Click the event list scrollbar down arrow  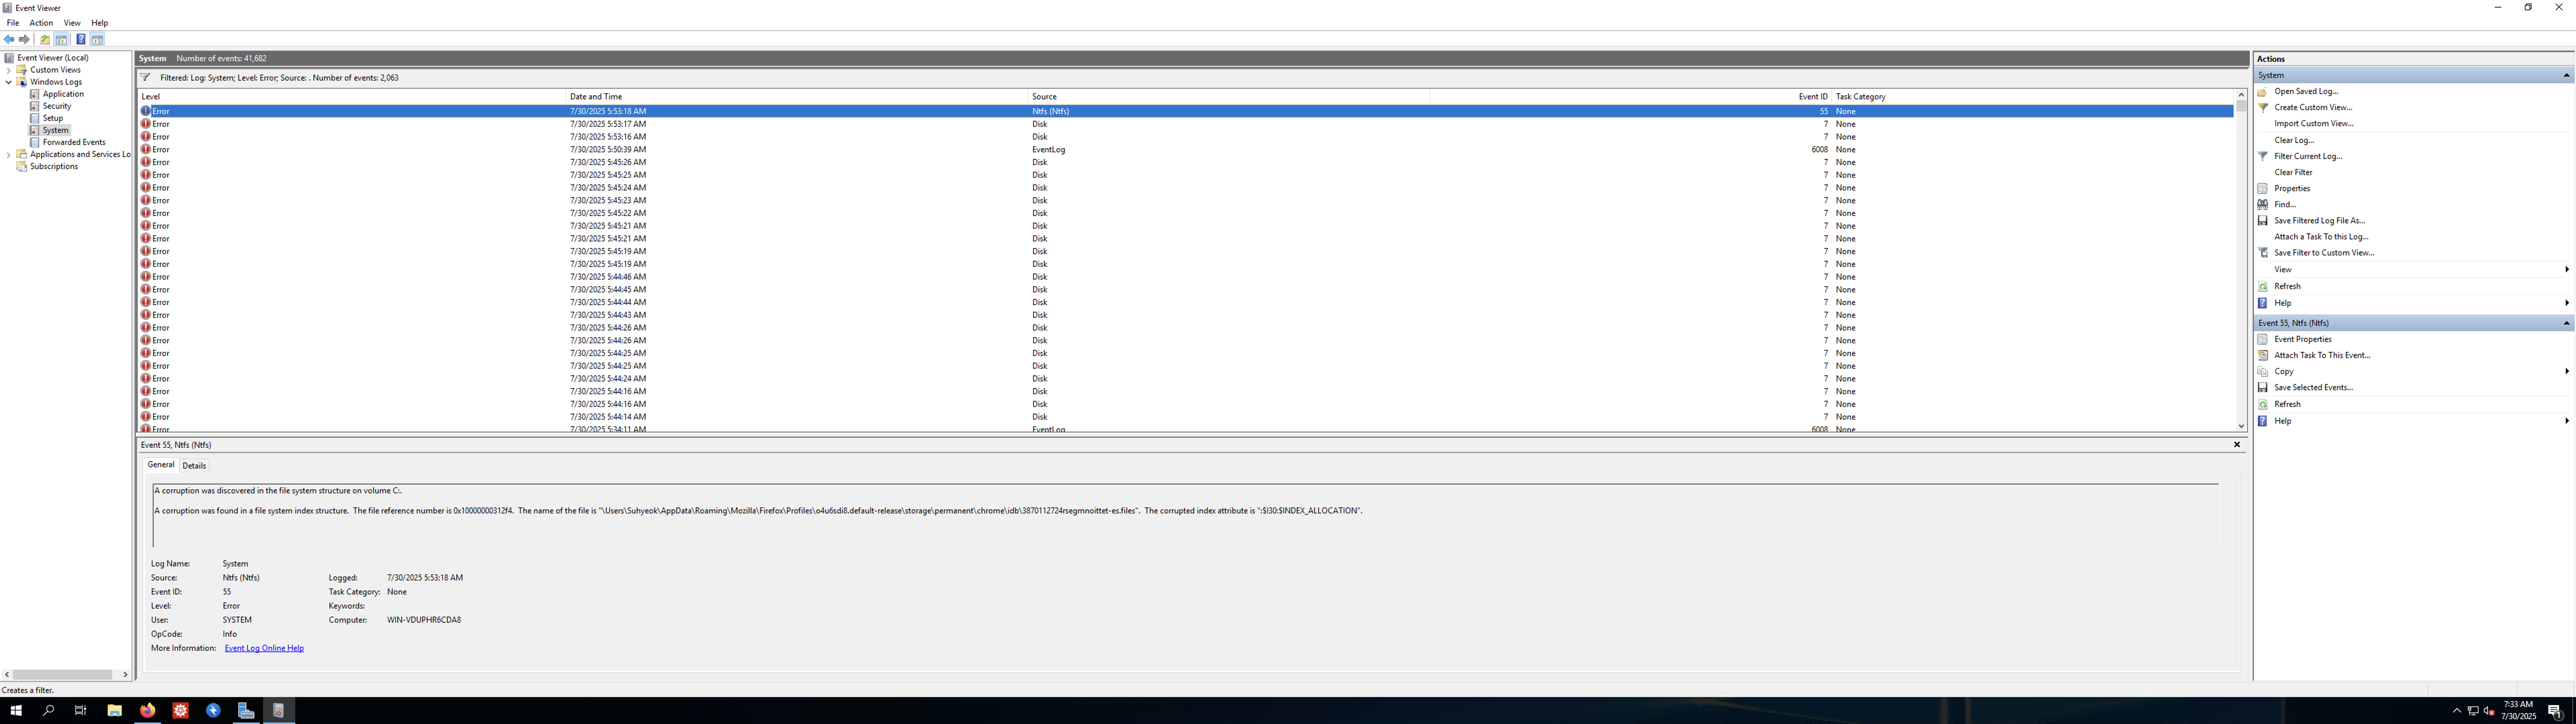click(2241, 426)
